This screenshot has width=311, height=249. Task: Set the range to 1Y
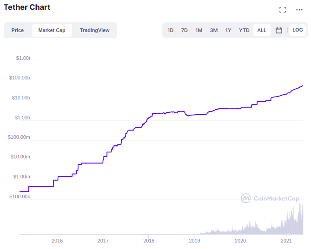pyautogui.click(x=228, y=30)
